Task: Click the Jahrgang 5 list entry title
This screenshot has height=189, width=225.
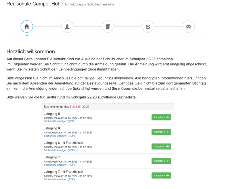Action: 52,114
